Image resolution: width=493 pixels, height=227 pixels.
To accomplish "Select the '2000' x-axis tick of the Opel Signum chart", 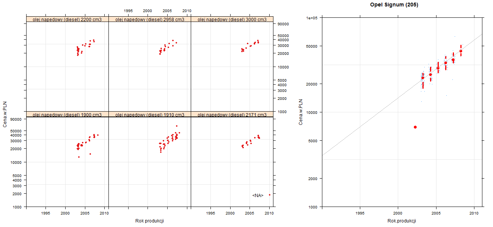I will click(x=398, y=213).
